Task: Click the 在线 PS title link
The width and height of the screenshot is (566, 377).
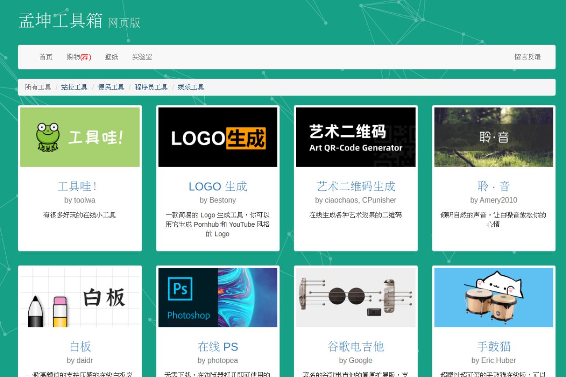Action: coord(218,347)
